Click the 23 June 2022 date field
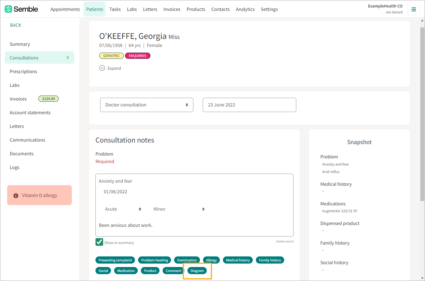Viewport: 425px width, 281px height. tap(249, 105)
